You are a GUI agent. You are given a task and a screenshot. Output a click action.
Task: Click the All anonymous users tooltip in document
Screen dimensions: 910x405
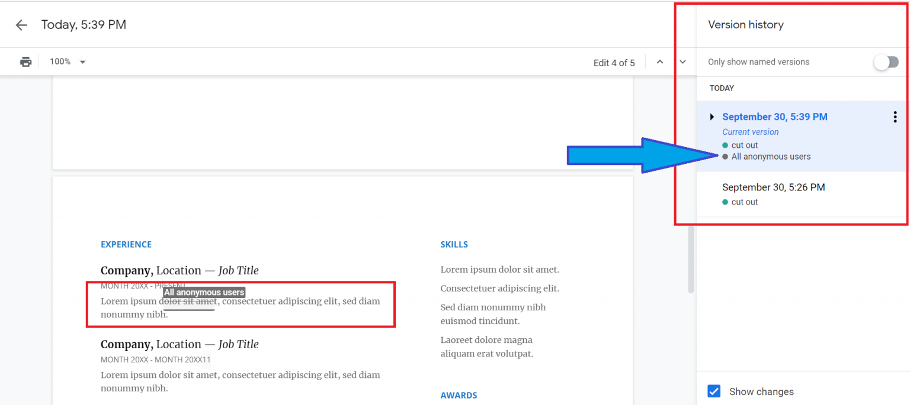click(x=204, y=292)
